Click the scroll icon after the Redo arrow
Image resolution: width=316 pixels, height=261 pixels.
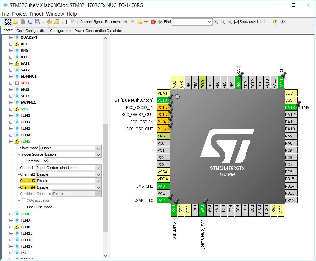(139, 22)
